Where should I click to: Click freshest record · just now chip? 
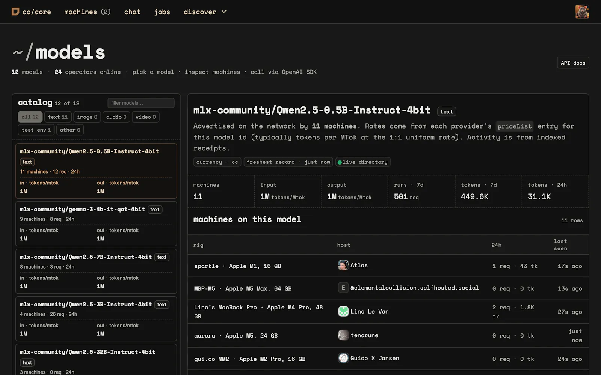click(x=288, y=162)
